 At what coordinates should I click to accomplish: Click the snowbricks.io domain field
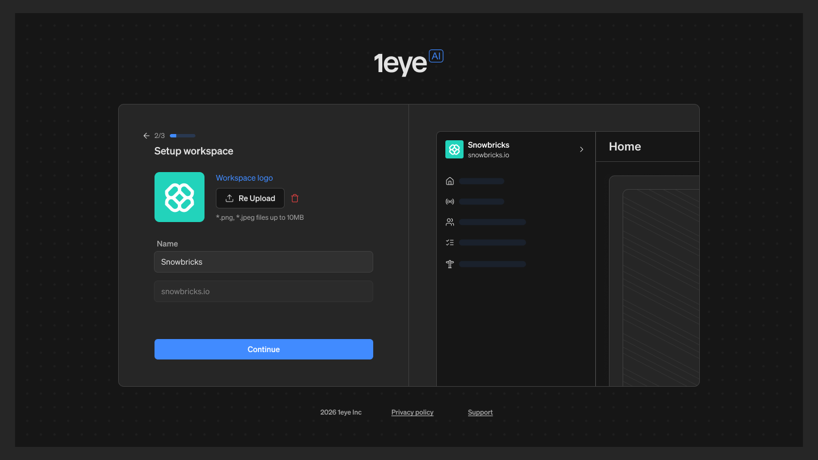click(x=264, y=291)
